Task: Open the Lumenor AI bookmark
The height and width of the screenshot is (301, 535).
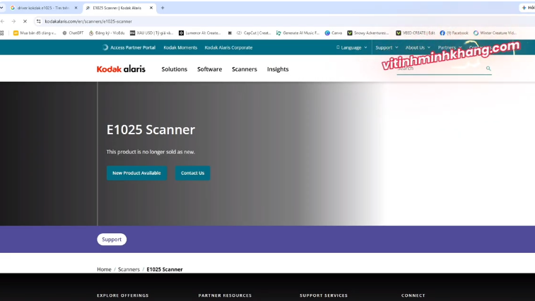Action: 199,33
